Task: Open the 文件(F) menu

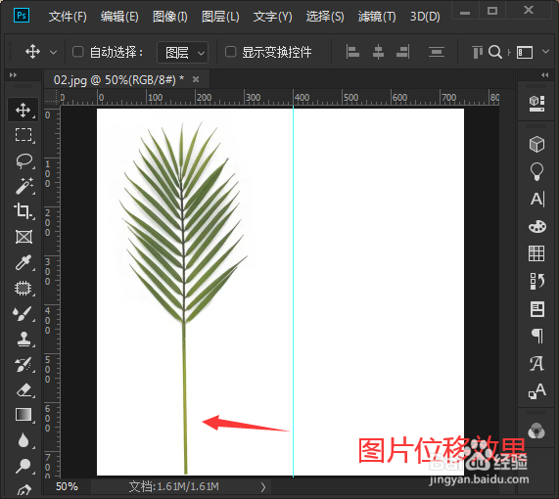Action: (68, 17)
